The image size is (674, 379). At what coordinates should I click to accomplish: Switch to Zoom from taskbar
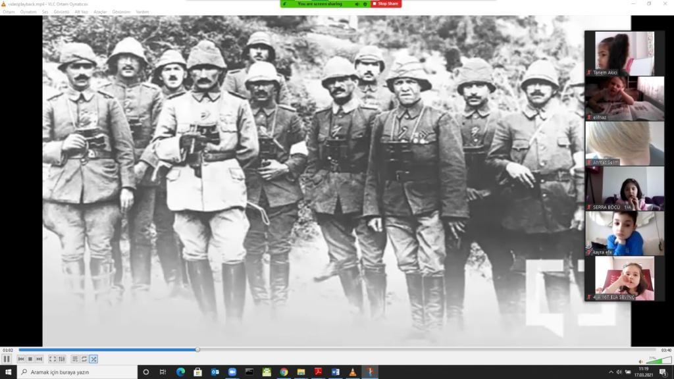pyautogui.click(x=232, y=372)
